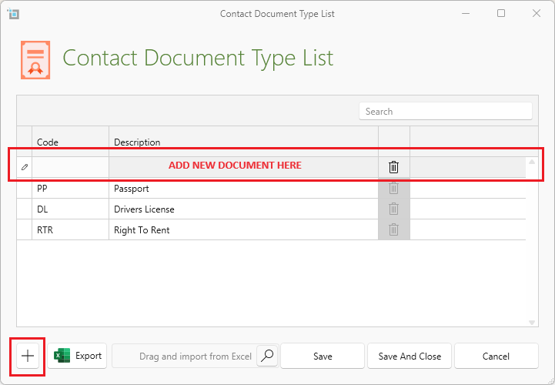Click the scroll up arrow of the list
This screenshot has height=385, width=555.
coord(532,162)
